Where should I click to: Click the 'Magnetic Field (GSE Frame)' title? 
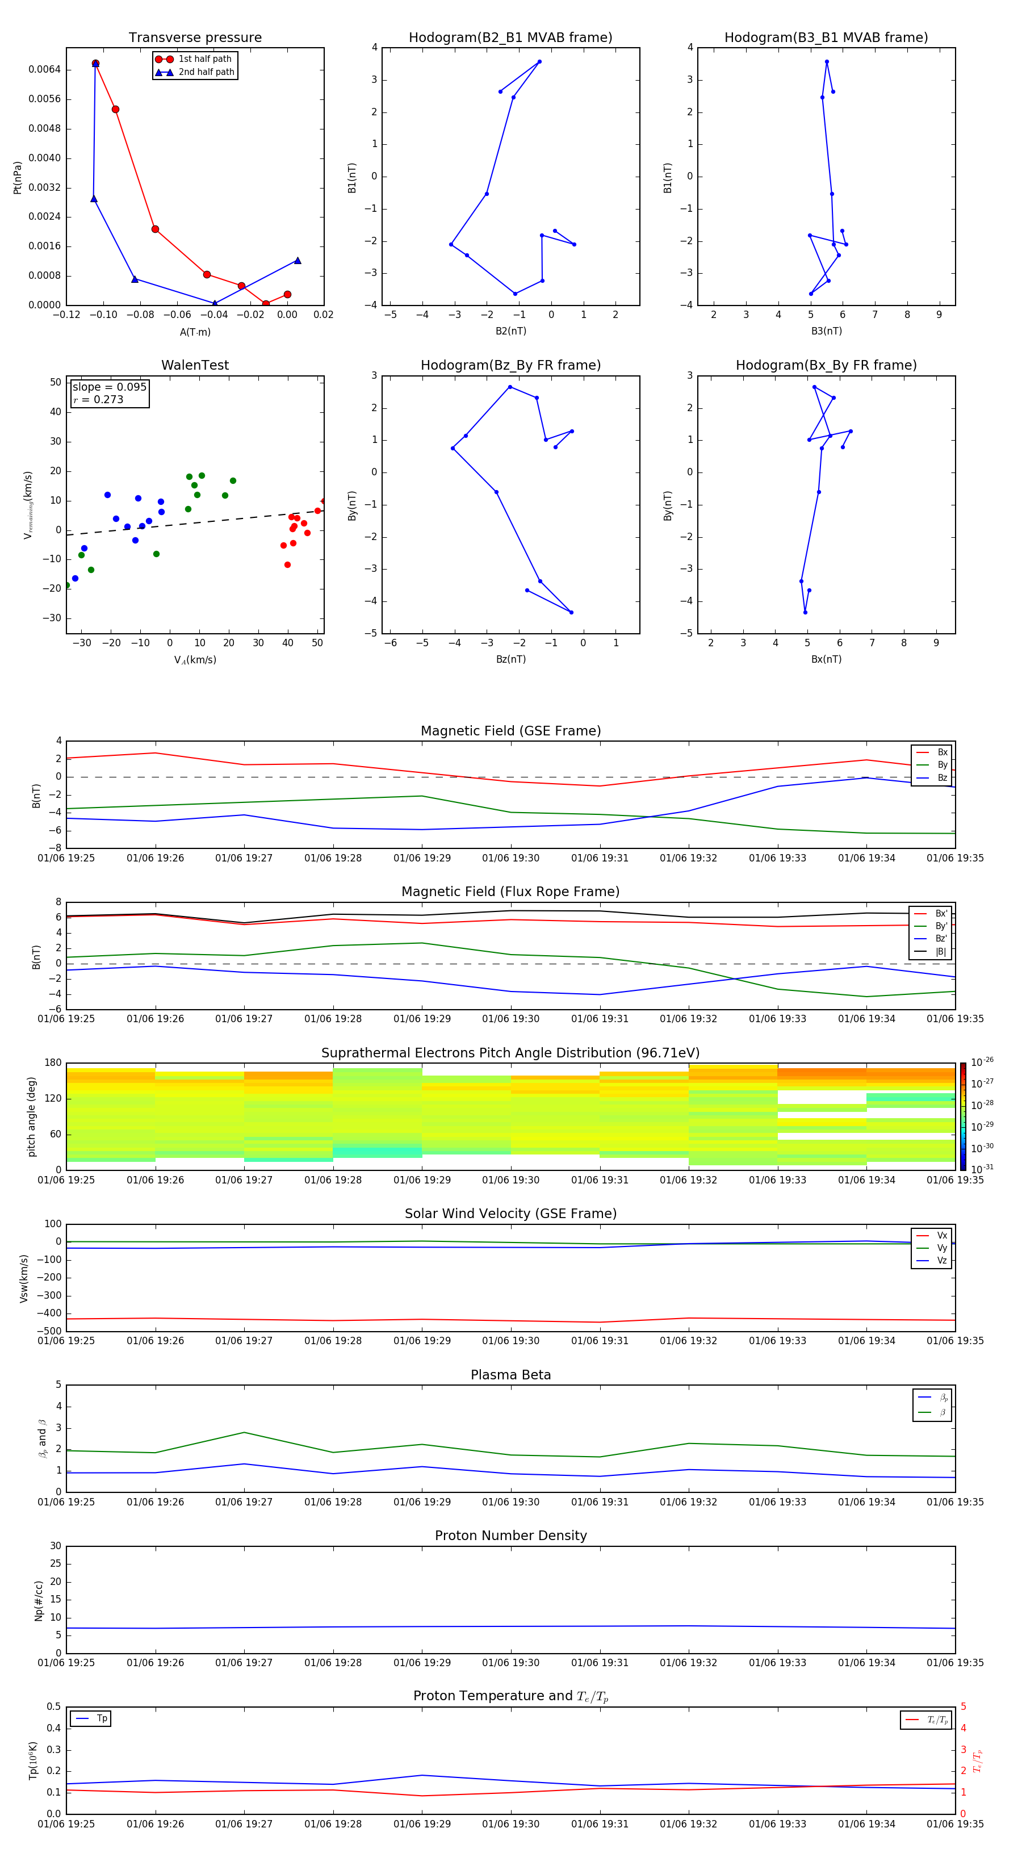point(510,731)
